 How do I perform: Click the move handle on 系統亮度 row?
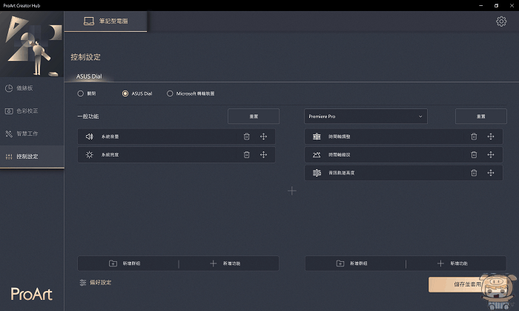pos(263,154)
